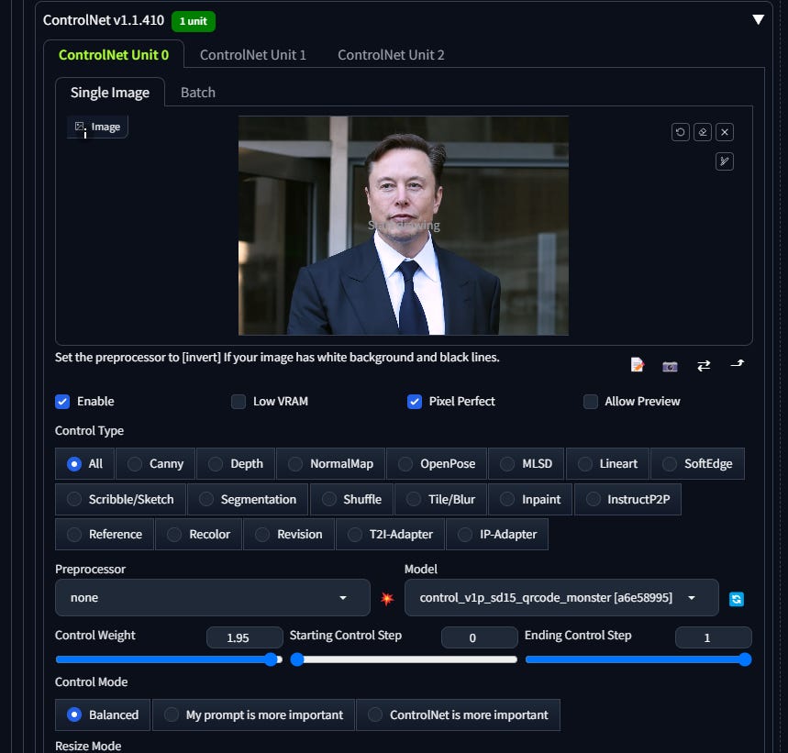Switch to the ControlNet Unit 1 tab

pyautogui.click(x=252, y=54)
